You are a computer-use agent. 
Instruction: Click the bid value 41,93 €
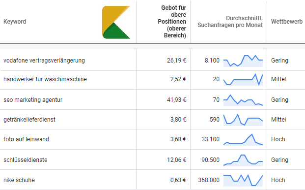pos(176,100)
